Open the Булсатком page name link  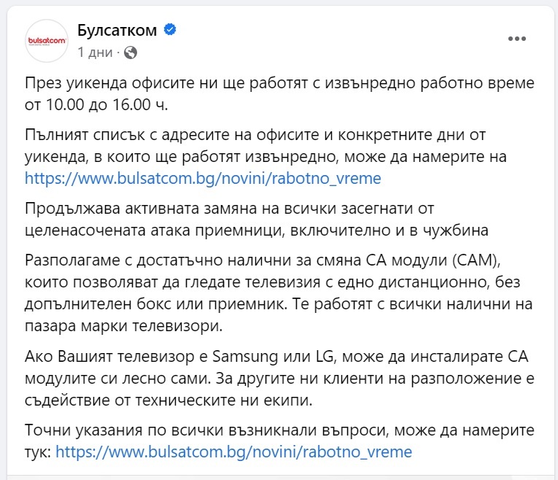point(117,30)
